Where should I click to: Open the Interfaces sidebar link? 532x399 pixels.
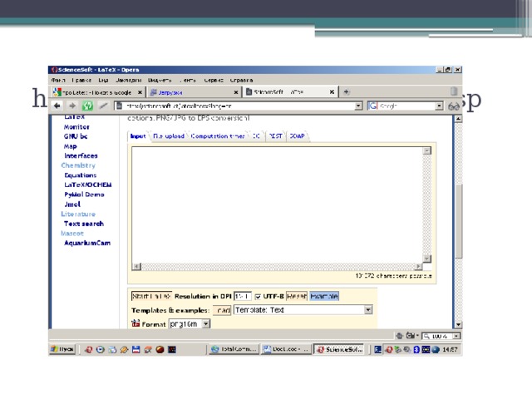point(81,155)
